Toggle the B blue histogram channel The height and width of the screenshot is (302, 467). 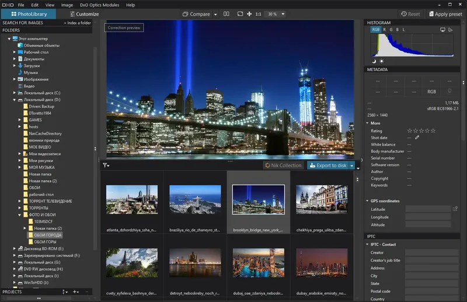[x=398, y=29]
